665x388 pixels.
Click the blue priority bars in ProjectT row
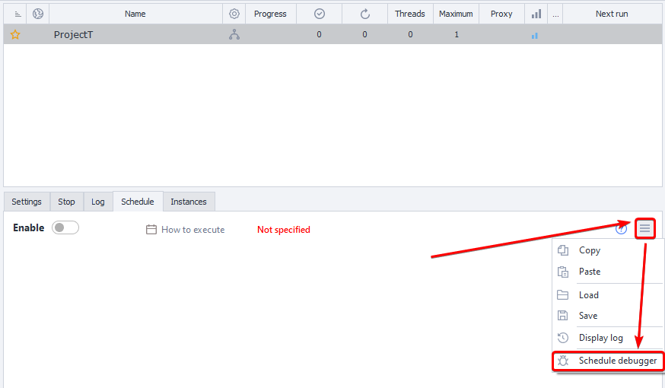pos(535,35)
